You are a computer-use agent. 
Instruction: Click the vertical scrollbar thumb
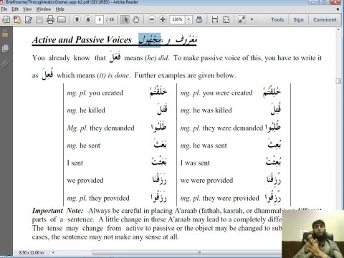click(x=338, y=81)
